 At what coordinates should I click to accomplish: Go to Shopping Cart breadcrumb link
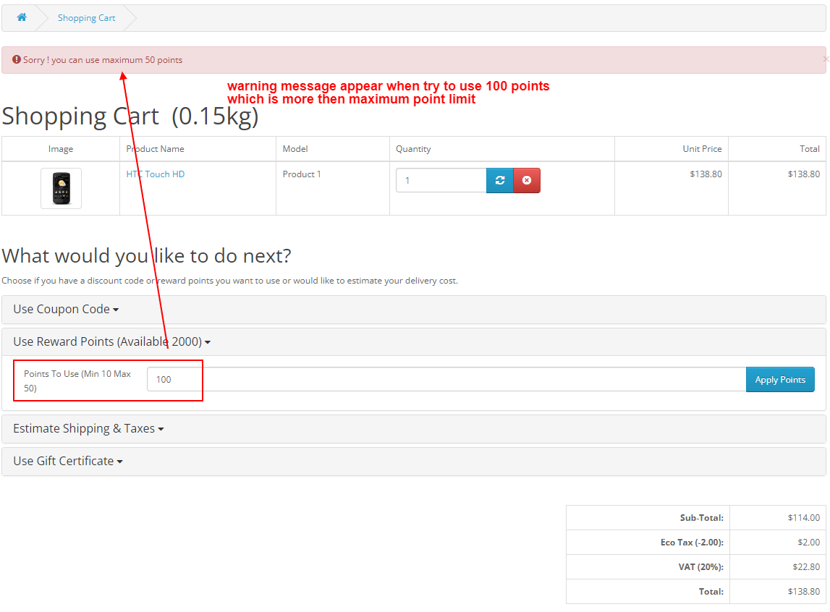[86, 18]
